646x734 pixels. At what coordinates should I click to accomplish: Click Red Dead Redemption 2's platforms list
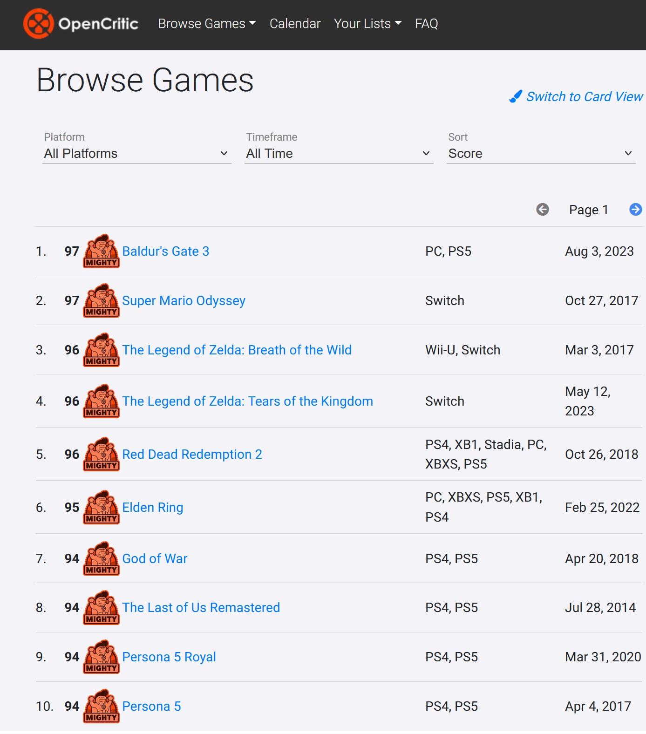(486, 454)
